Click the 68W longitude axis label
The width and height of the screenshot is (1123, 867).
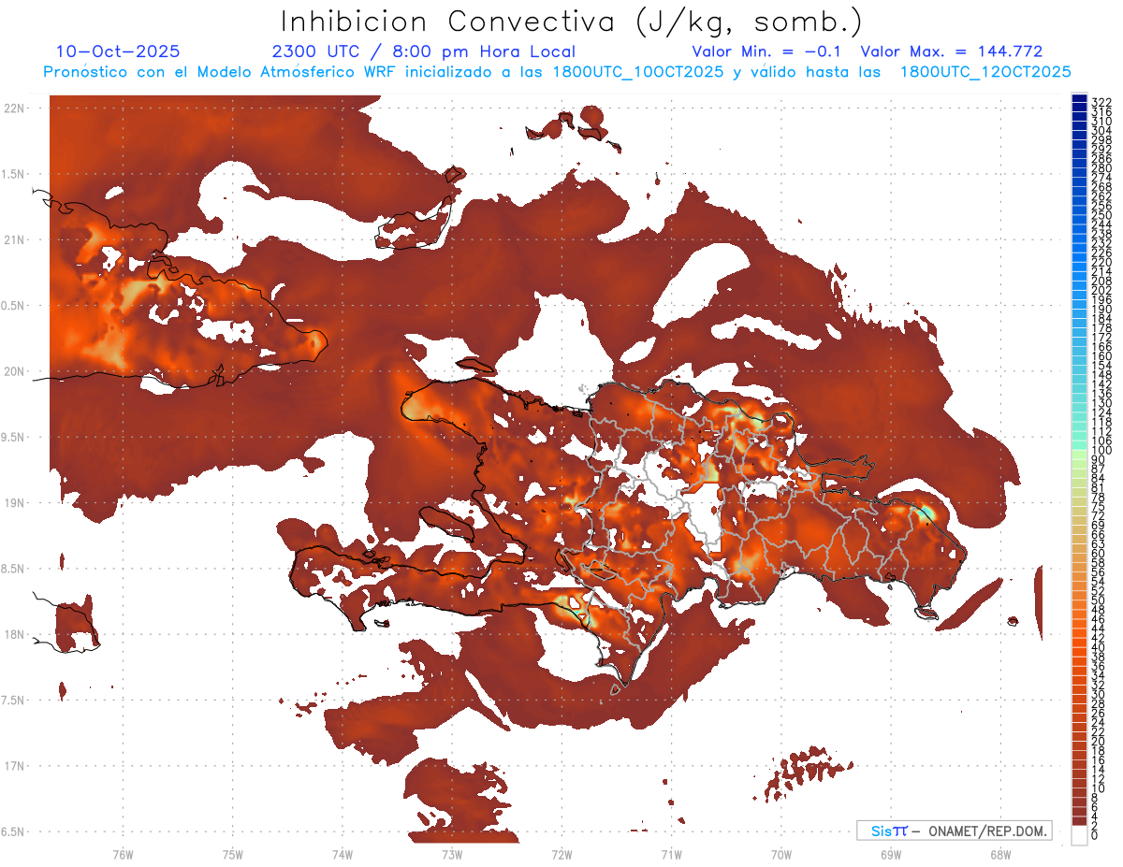pos(999,853)
